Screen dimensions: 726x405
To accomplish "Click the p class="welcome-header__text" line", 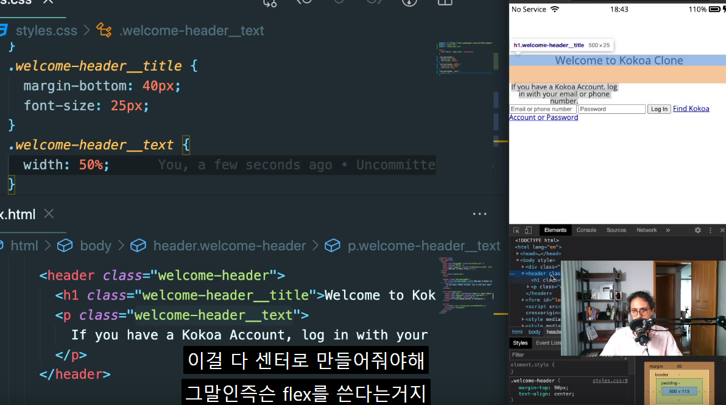I will pos(182,315).
